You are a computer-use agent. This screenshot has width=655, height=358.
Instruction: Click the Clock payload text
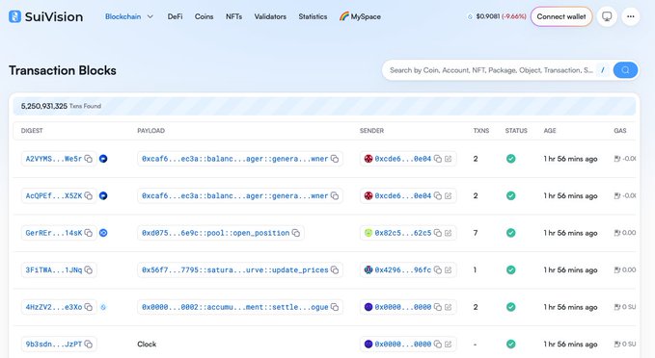click(147, 345)
